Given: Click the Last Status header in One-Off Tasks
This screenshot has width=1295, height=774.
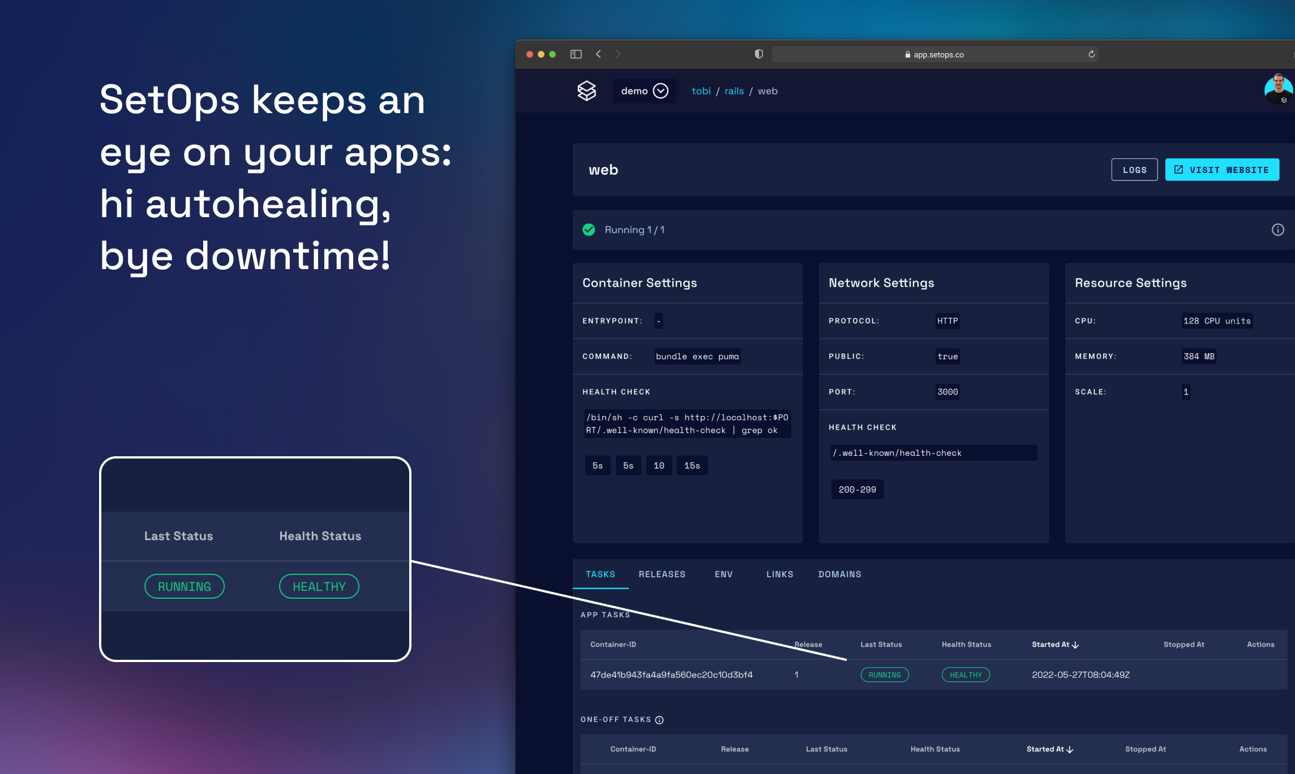Looking at the screenshot, I should (826, 749).
